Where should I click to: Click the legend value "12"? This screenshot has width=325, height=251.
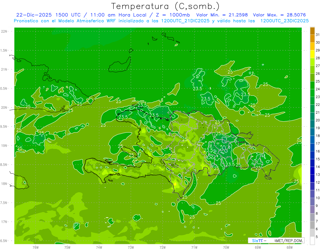click(x=318, y=182)
